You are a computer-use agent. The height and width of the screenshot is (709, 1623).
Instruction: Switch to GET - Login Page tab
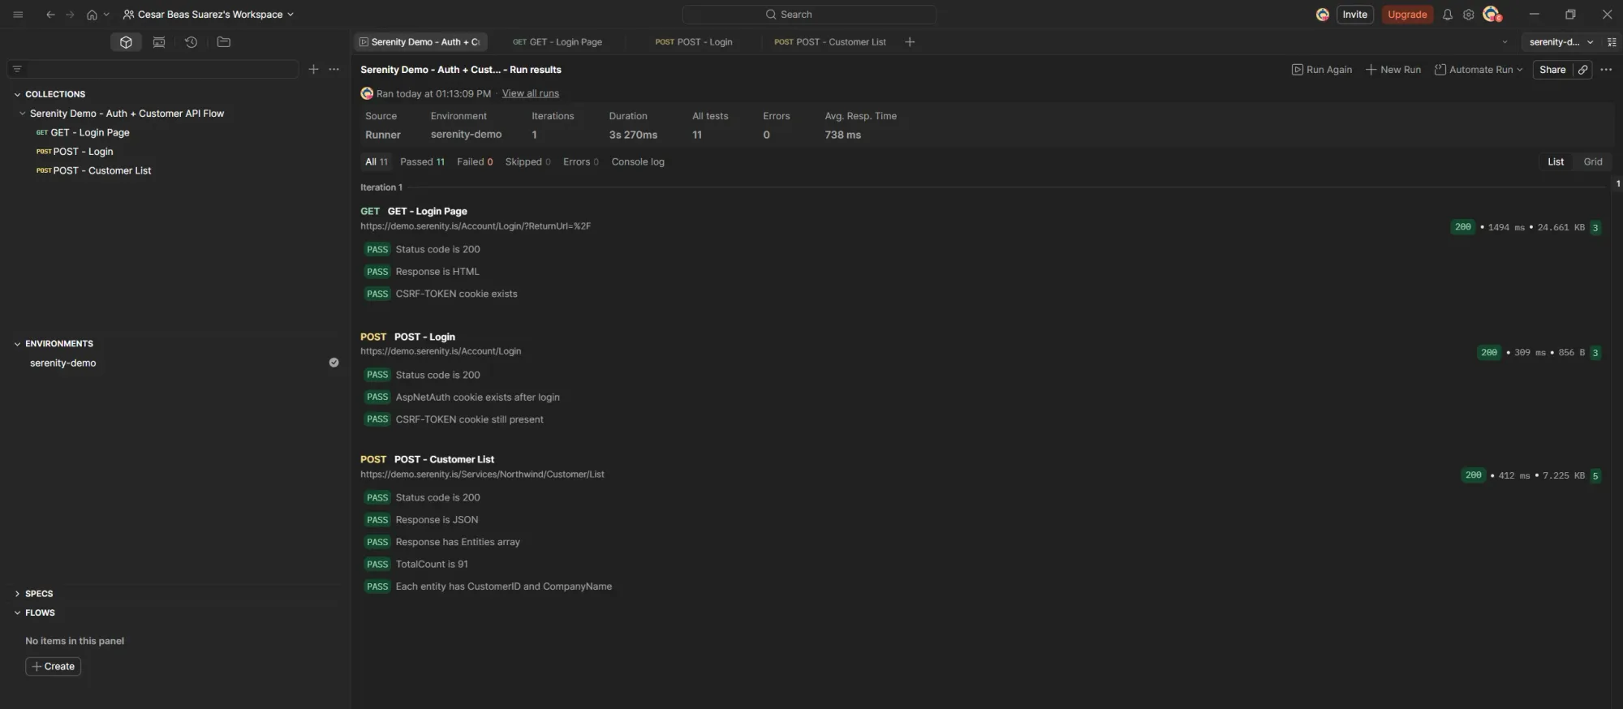[x=558, y=42]
